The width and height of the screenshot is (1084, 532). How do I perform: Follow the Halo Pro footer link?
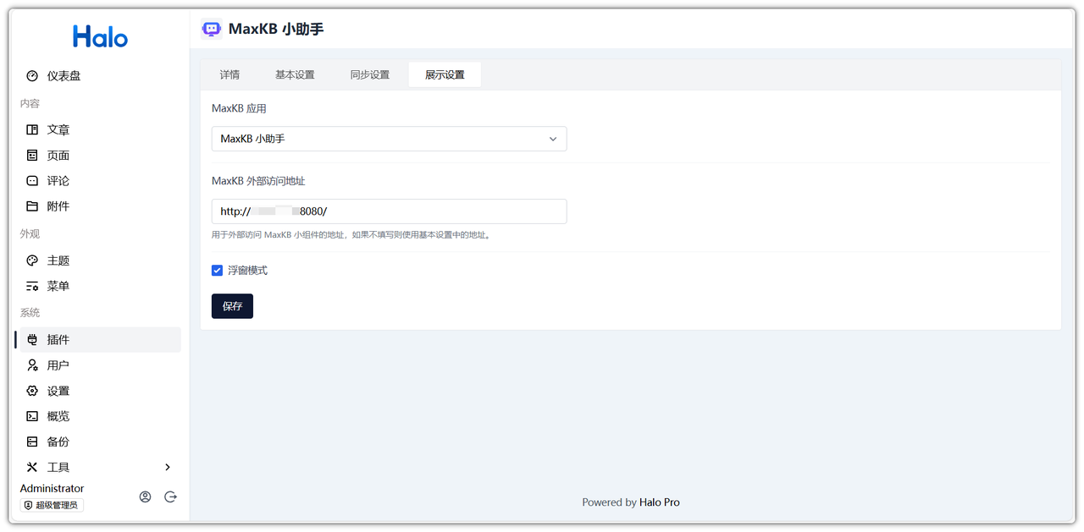click(x=659, y=502)
